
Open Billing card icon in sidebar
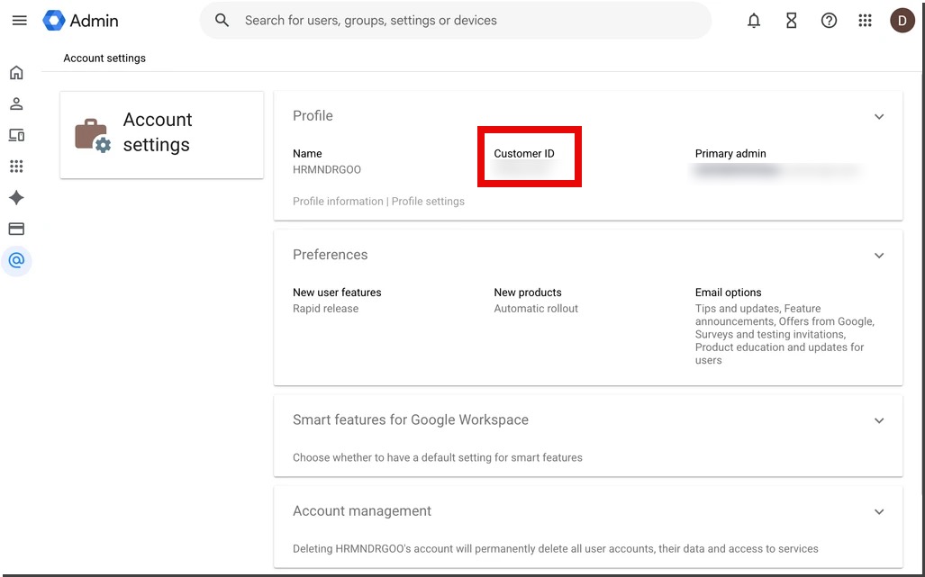(x=16, y=229)
